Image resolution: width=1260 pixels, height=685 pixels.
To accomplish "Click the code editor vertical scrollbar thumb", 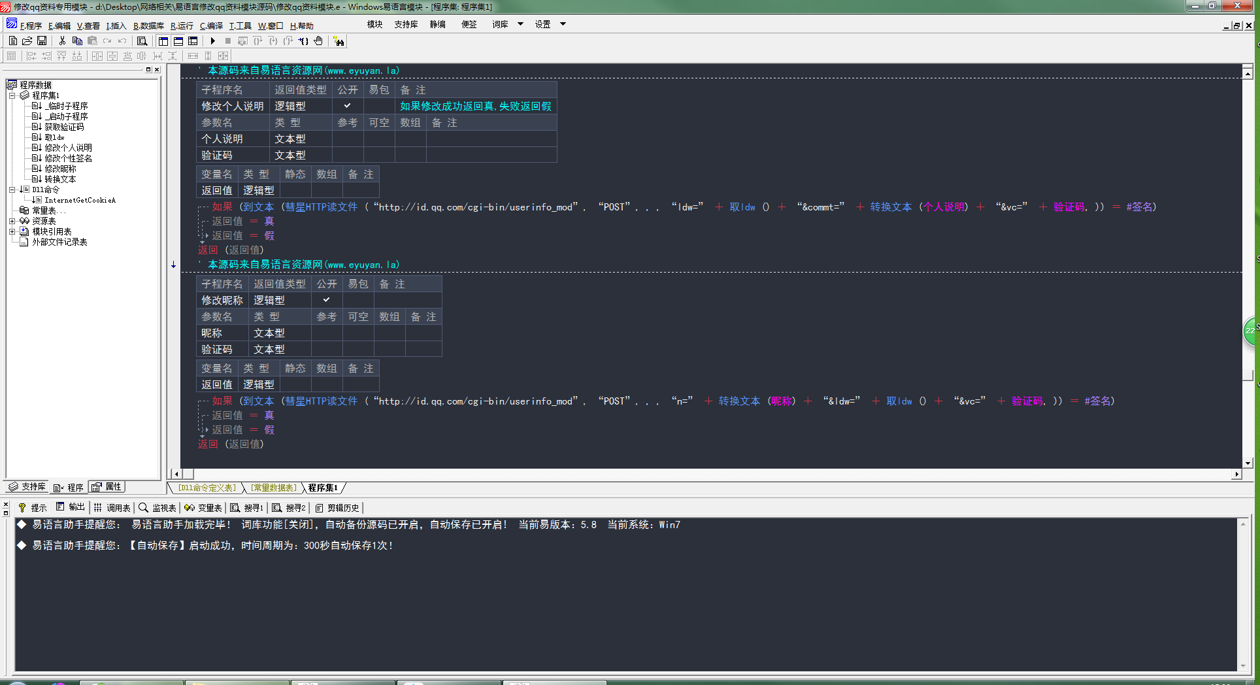I will [1248, 375].
